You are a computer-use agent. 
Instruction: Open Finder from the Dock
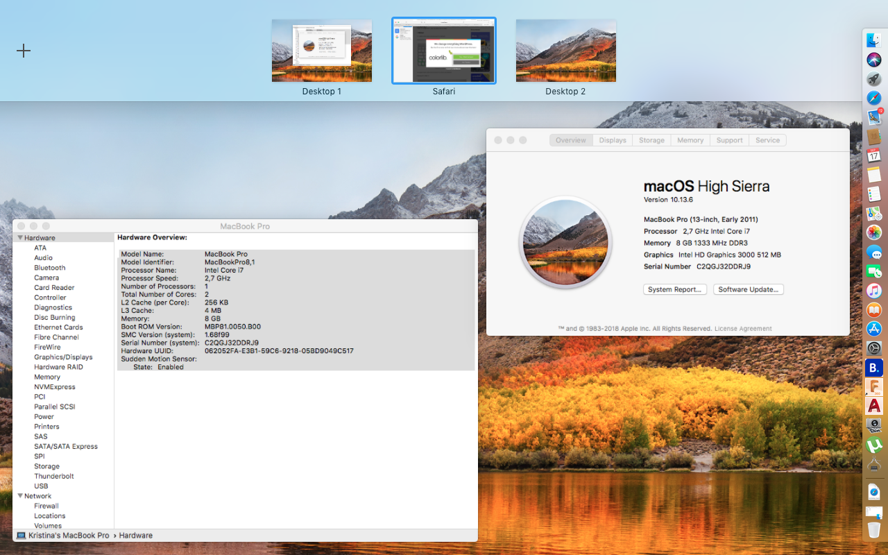tap(874, 40)
